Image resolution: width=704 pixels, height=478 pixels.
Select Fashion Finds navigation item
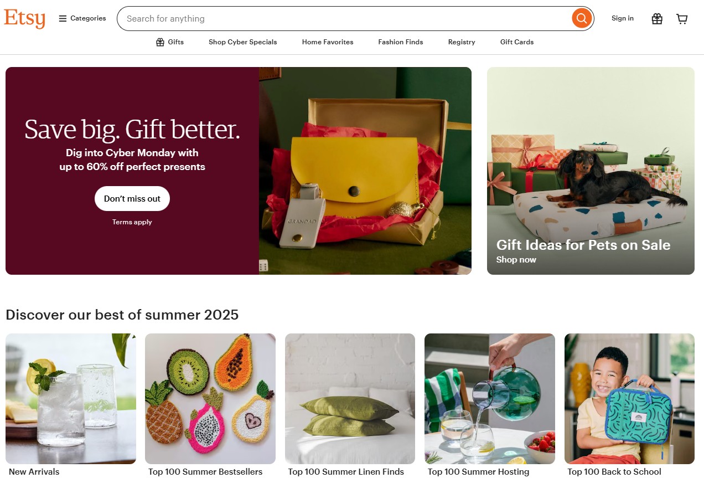401,42
